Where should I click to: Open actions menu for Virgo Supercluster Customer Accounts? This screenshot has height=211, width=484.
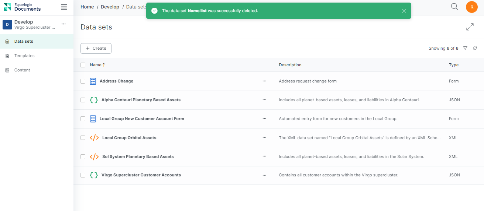(264, 175)
